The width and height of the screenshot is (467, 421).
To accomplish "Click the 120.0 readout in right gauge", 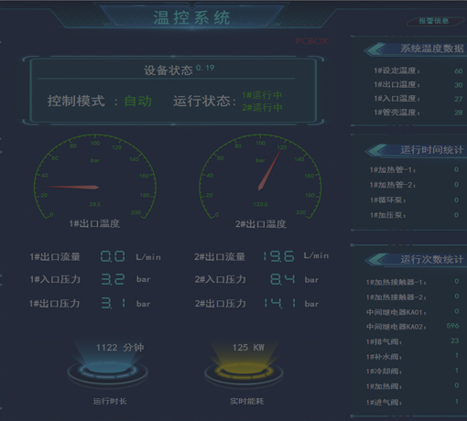I will tap(260, 204).
